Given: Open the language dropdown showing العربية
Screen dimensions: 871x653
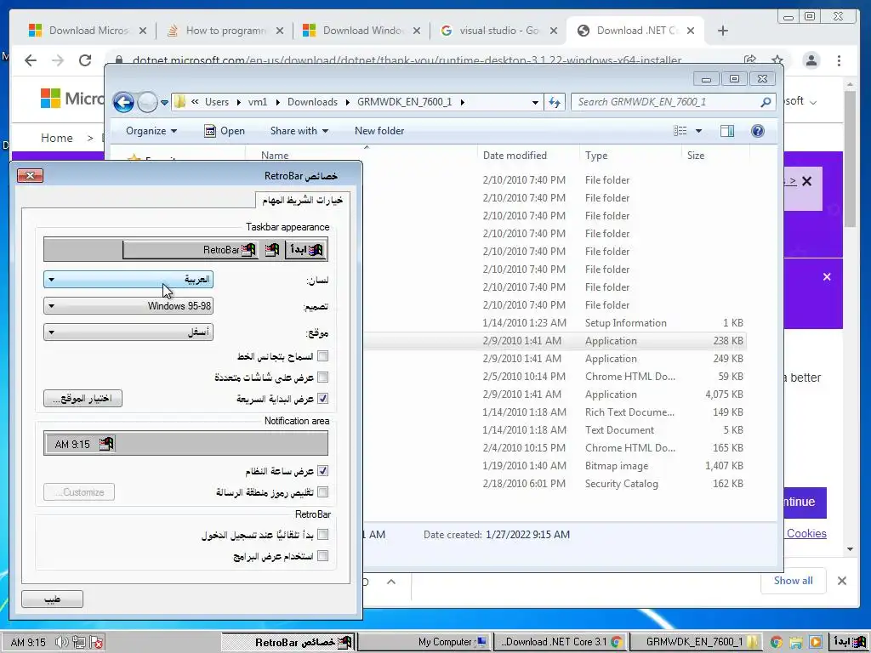Looking at the screenshot, I should click(x=128, y=279).
